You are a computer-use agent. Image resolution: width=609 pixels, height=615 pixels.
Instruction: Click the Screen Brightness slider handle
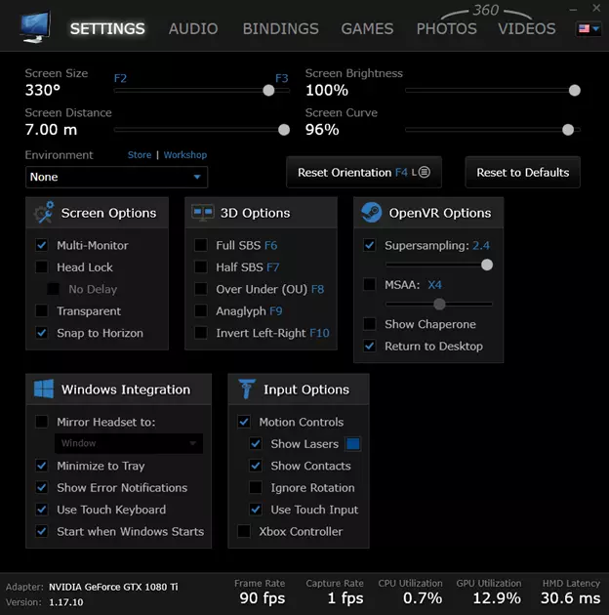(575, 91)
